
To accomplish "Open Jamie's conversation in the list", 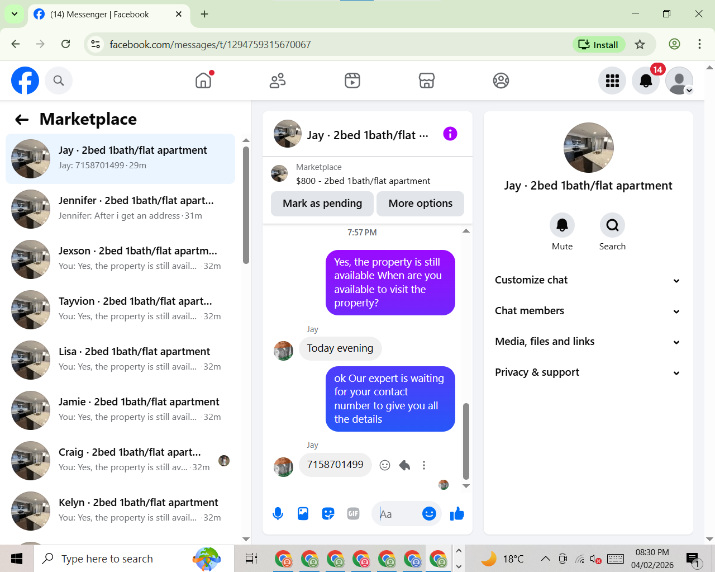I will tap(120, 410).
